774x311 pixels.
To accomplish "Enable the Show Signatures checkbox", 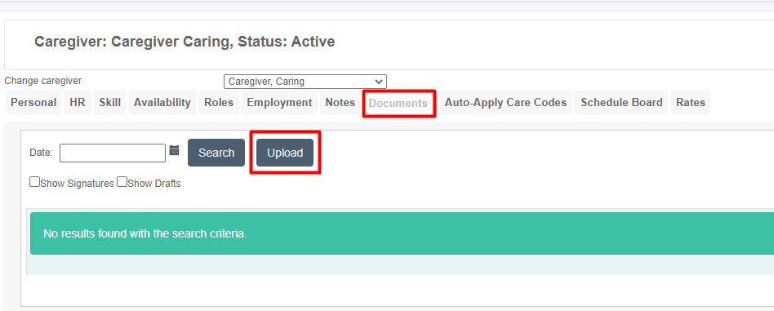I will [34, 182].
